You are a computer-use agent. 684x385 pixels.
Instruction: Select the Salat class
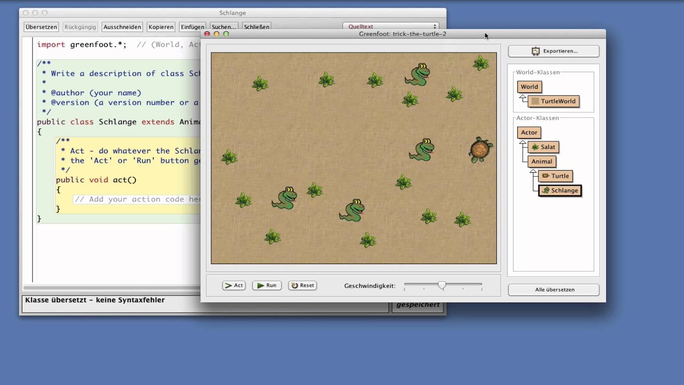click(x=543, y=147)
